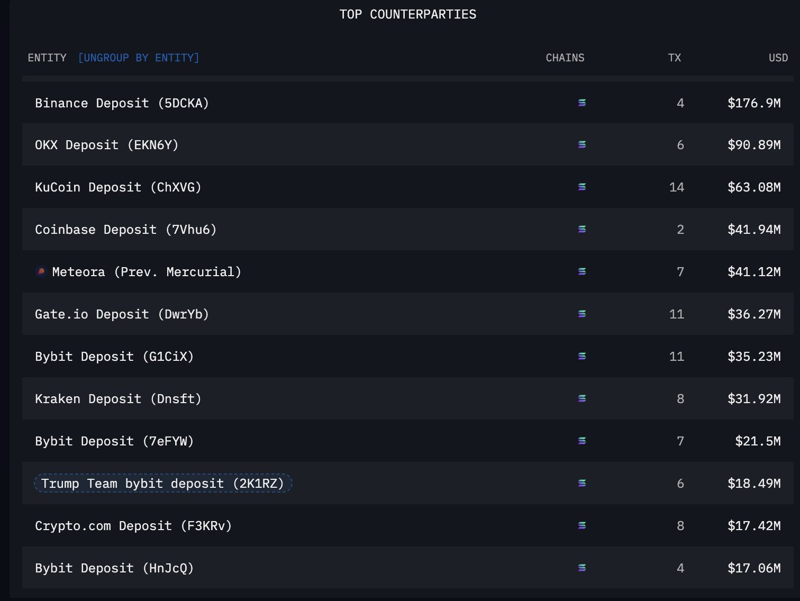Click Solana chain icon in Gate.io row
The width and height of the screenshot is (800, 601).
[582, 314]
